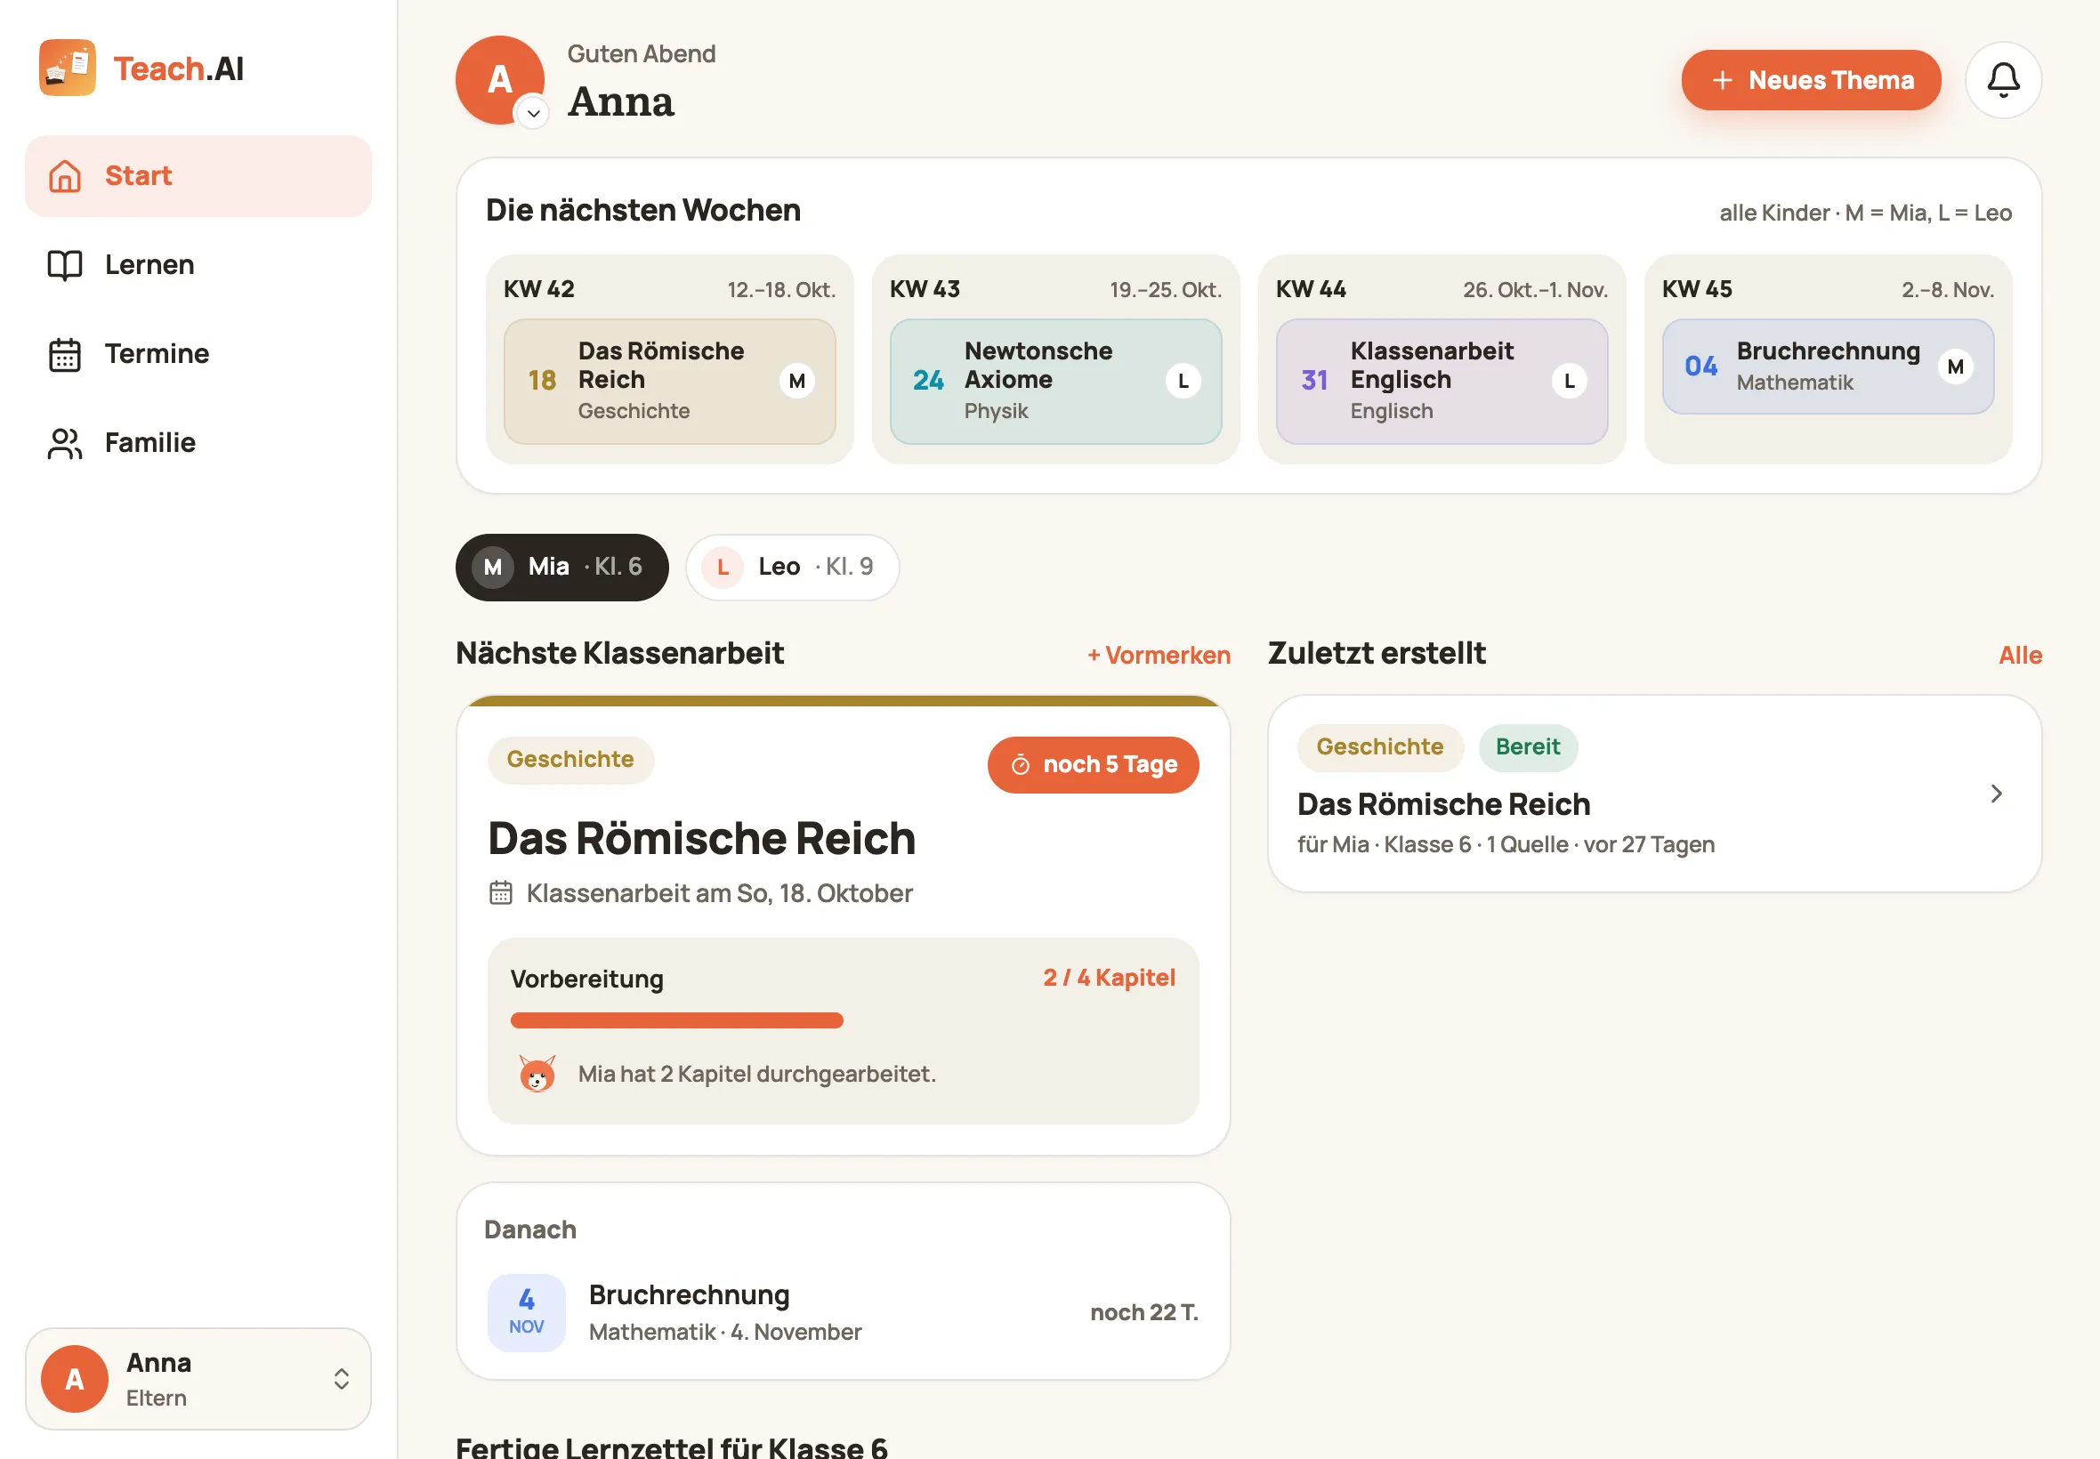Click the right chevron on Zuletzt erstellt card
The height and width of the screenshot is (1459, 2100).
pyautogui.click(x=1996, y=794)
